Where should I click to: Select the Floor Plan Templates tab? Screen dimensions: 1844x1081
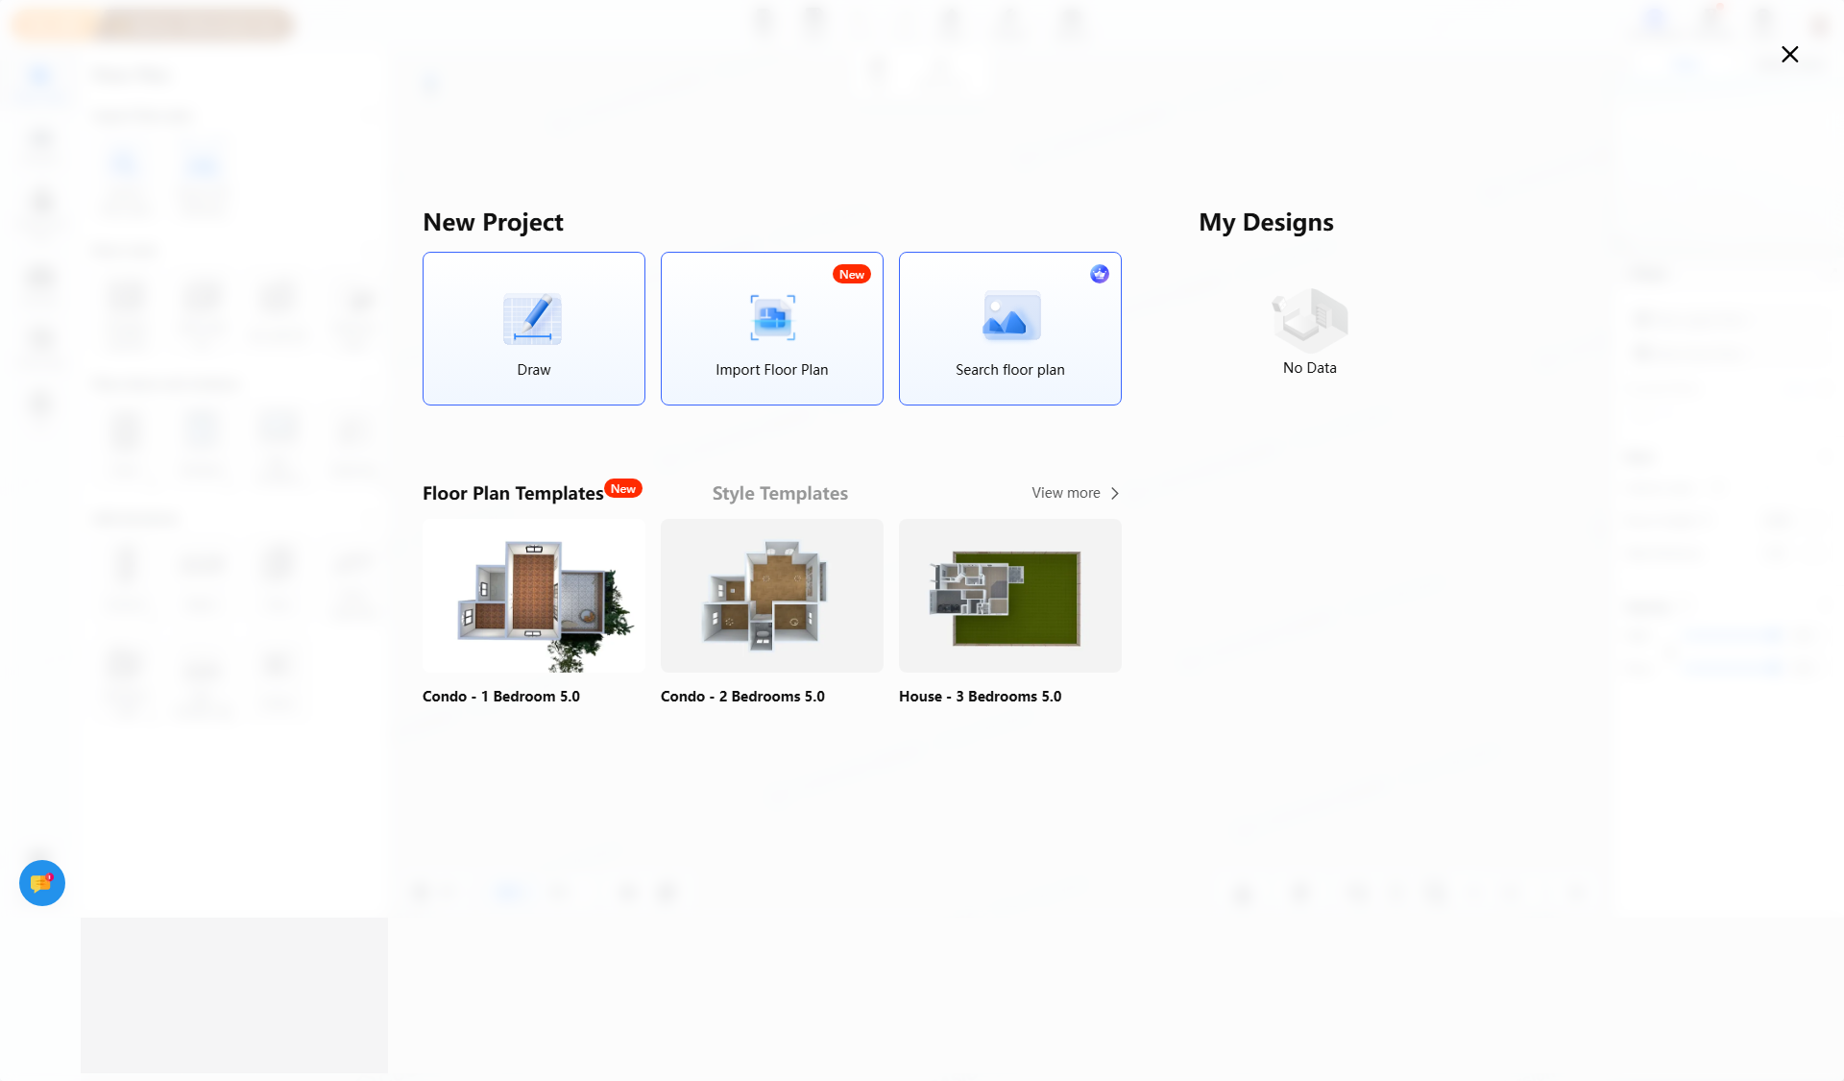tap(513, 493)
